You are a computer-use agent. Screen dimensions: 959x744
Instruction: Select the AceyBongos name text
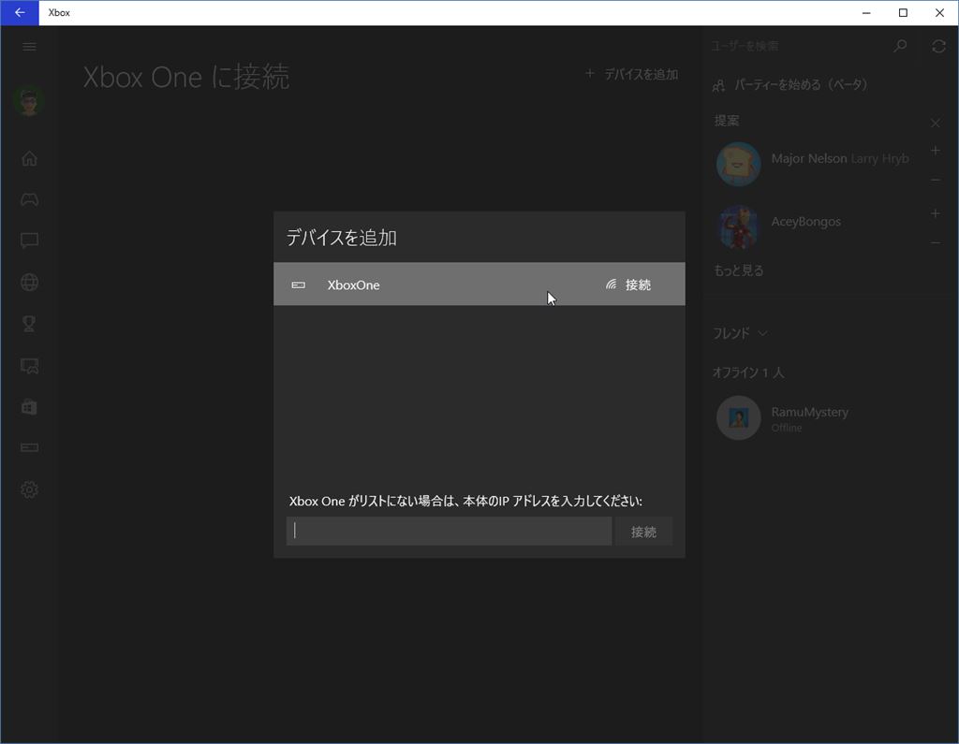tap(805, 221)
